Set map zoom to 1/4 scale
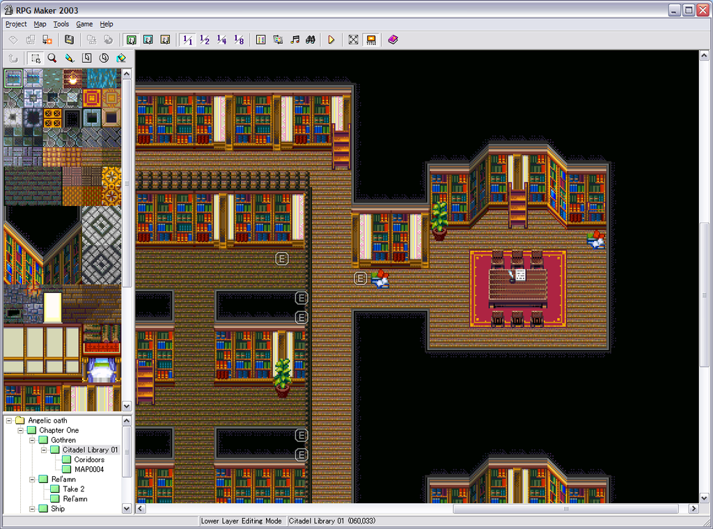This screenshot has width=713, height=529. (221, 40)
